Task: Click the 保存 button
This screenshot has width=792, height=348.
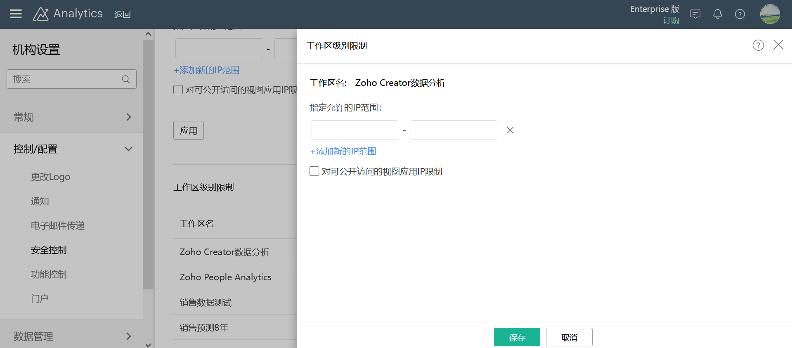Action: click(517, 337)
